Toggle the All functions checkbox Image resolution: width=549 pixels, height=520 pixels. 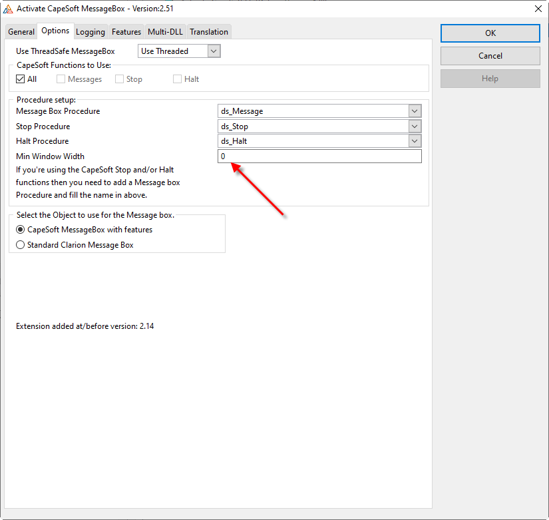pyautogui.click(x=21, y=79)
